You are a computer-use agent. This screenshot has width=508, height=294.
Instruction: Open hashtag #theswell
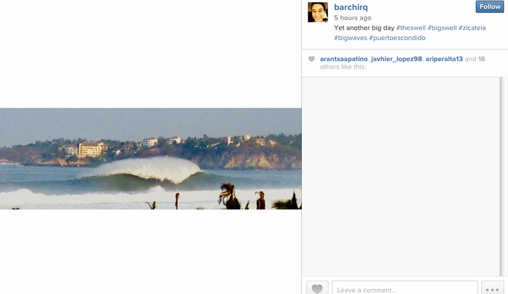coord(411,28)
